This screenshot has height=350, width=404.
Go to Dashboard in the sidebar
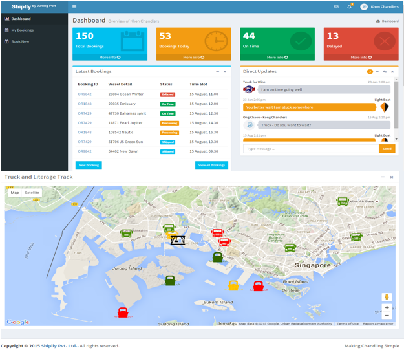pyautogui.click(x=34, y=19)
